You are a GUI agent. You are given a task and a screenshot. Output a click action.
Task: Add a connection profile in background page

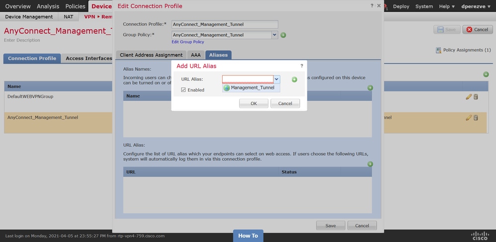[x=486, y=74]
